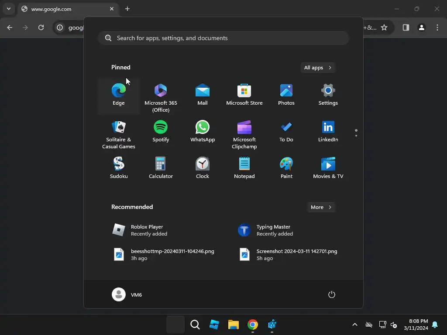Bookmark this page with the star icon

(x=384, y=27)
